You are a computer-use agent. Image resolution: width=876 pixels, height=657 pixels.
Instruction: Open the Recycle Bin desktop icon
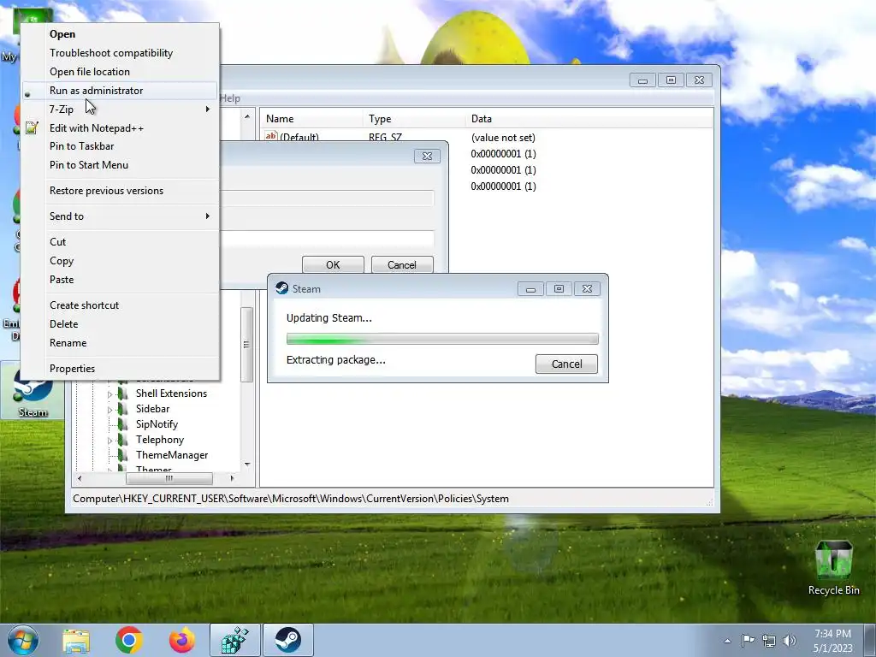pos(833,567)
